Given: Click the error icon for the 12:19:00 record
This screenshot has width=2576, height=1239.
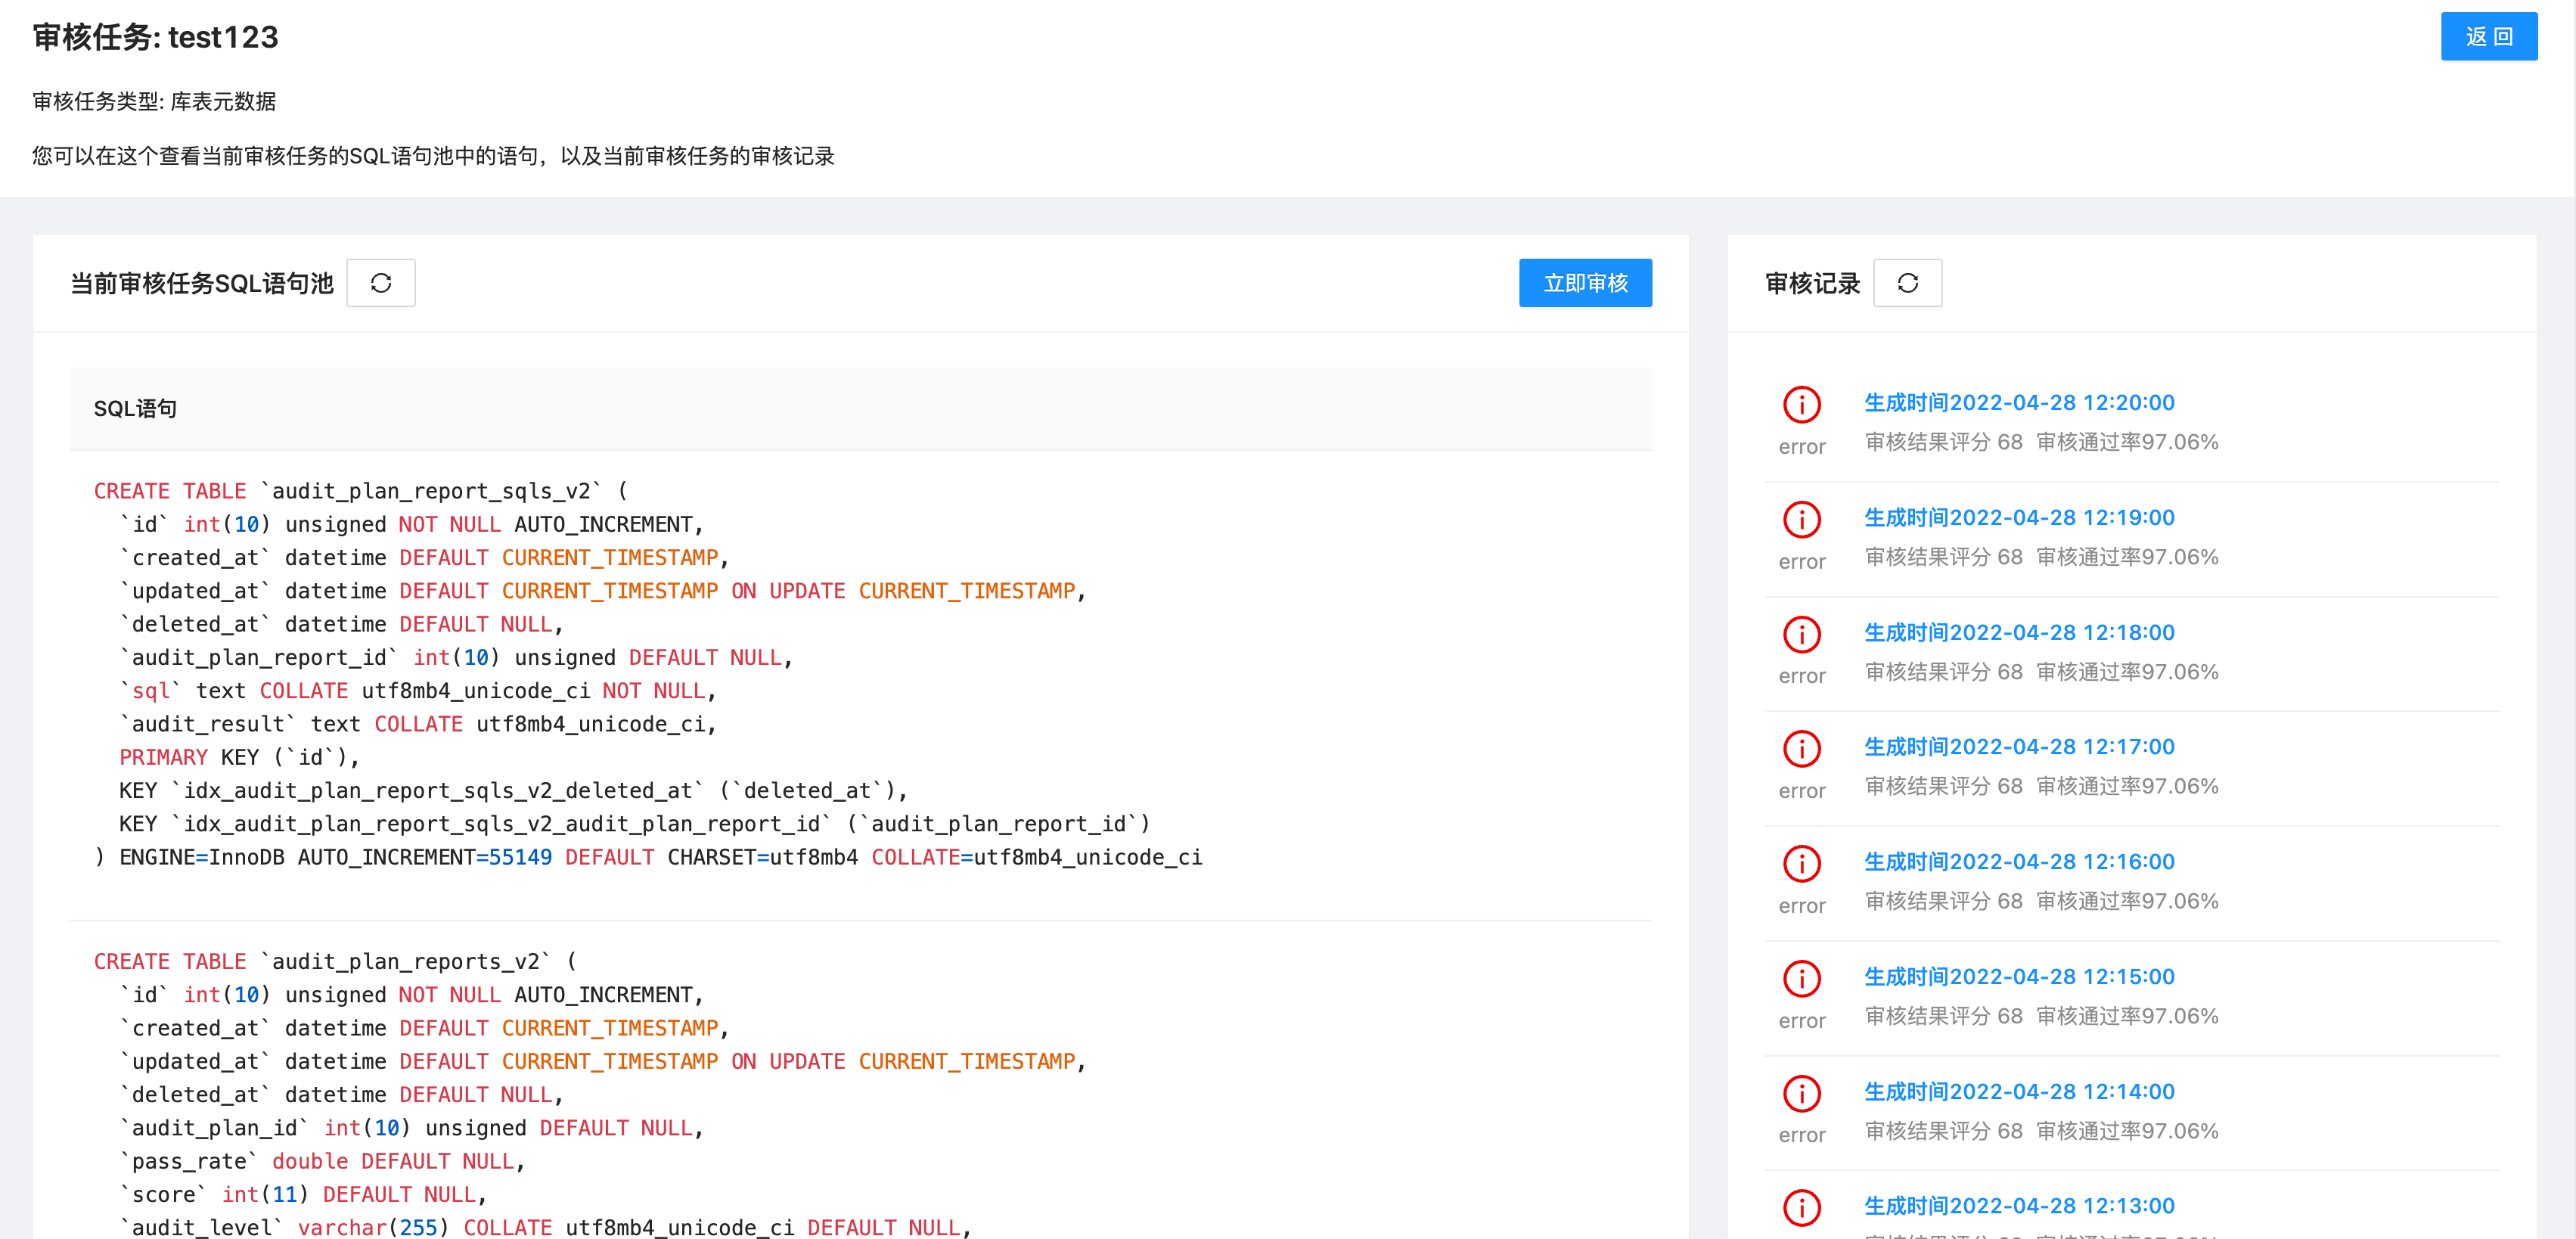Looking at the screenshot, I should pos(1801,519).
